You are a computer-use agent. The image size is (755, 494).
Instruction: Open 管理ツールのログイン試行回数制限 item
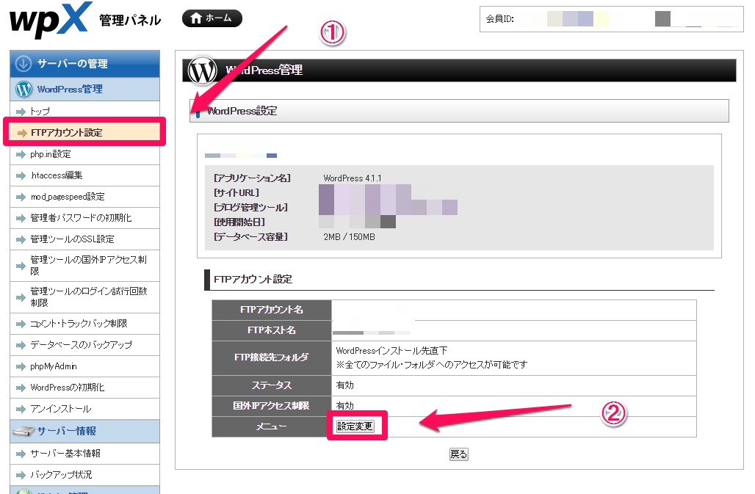[84, 297]
